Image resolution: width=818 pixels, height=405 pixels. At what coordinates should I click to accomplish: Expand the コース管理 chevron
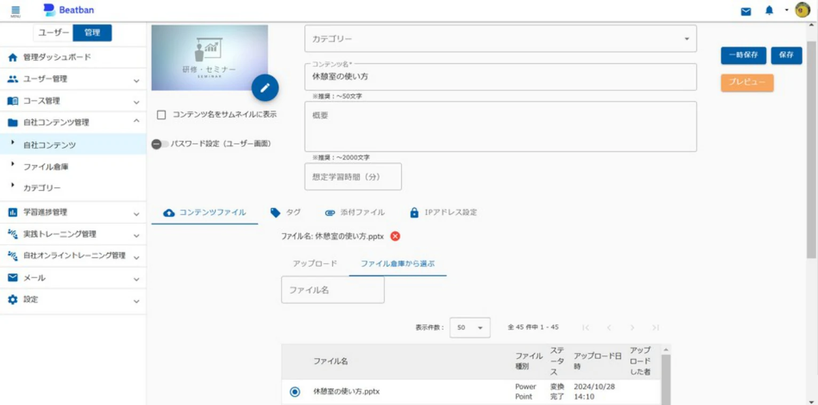(x=137, y=102)
